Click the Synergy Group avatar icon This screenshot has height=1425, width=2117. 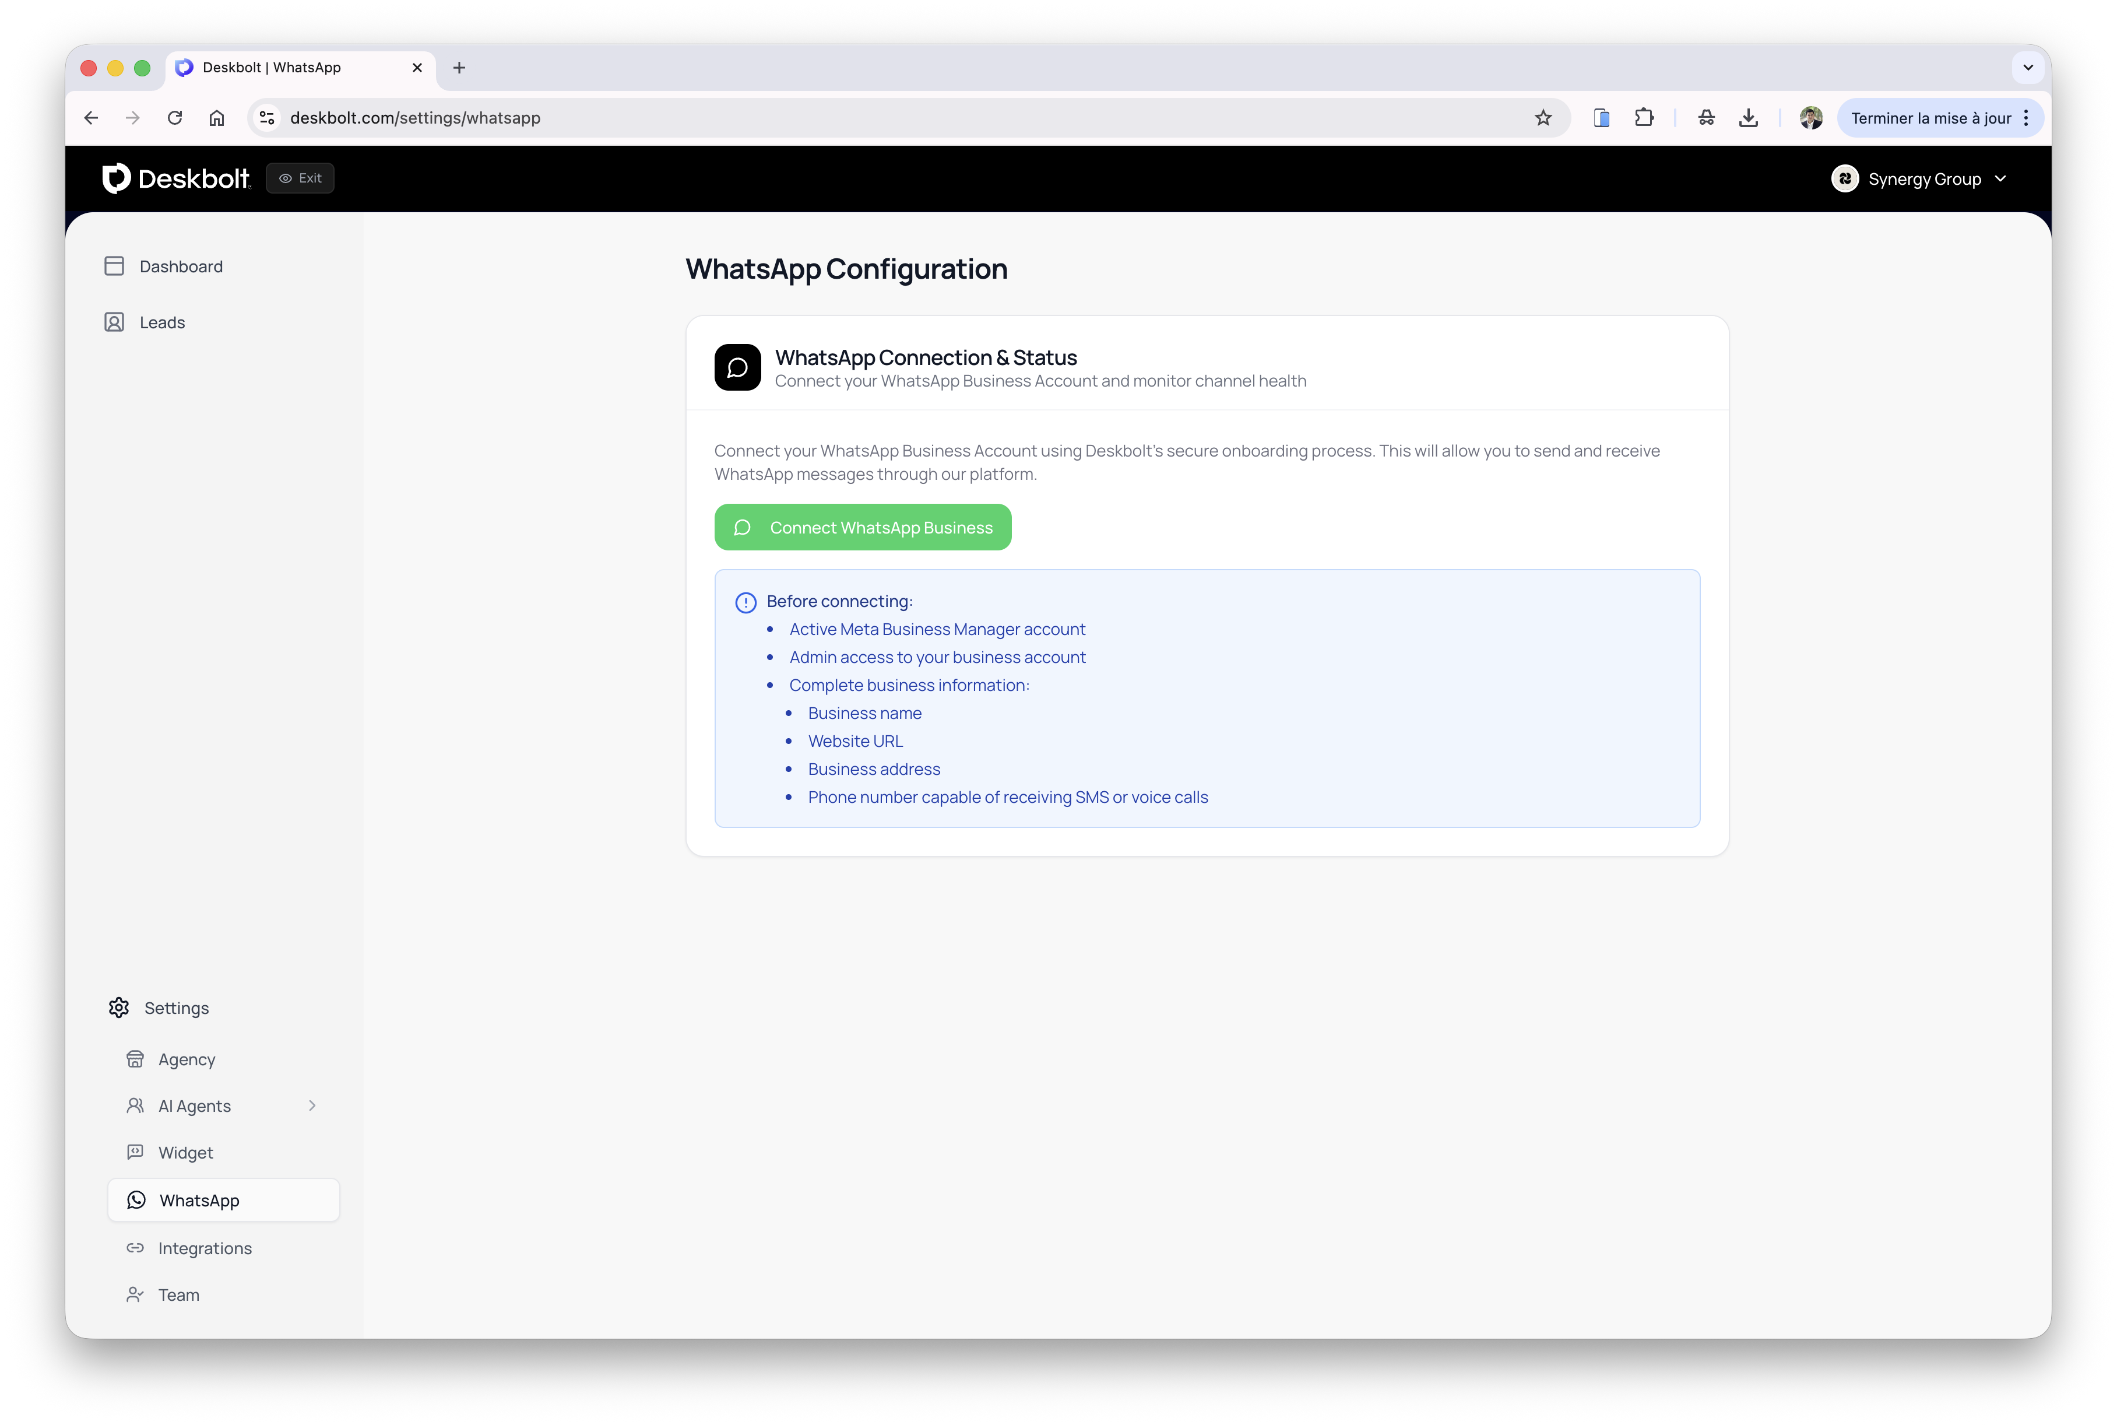point(1844,179)
